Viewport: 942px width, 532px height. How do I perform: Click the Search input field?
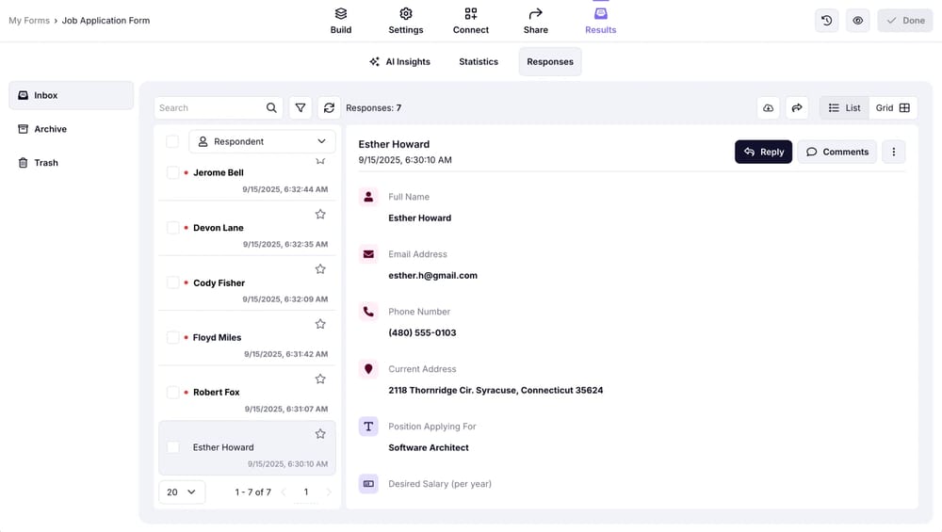(x=209, y=108)
